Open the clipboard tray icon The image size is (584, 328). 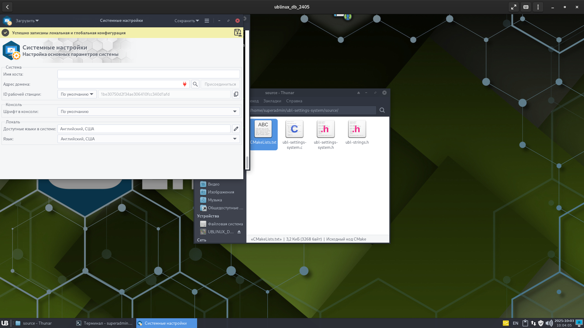click(x=525, y=323)
